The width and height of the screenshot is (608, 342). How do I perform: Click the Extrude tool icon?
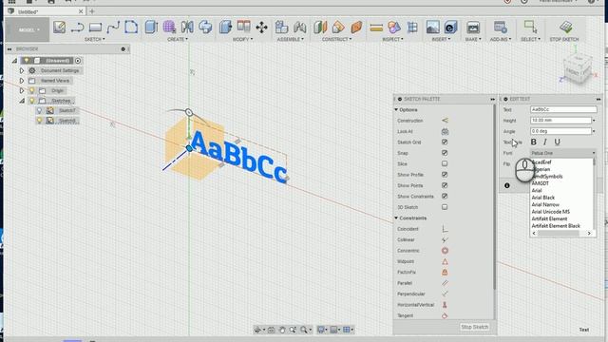151,28
